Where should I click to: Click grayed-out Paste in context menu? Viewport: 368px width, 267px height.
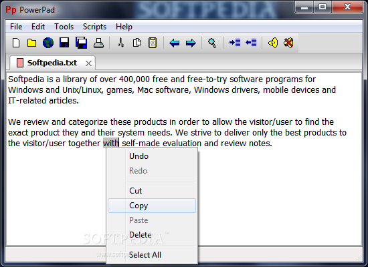(x=152, y=220)
